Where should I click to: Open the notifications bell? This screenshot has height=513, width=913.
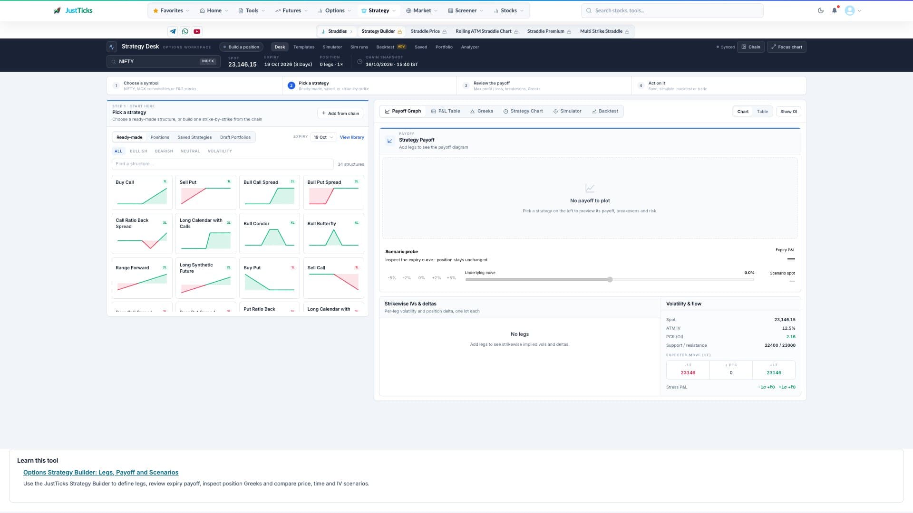(835, 10)
